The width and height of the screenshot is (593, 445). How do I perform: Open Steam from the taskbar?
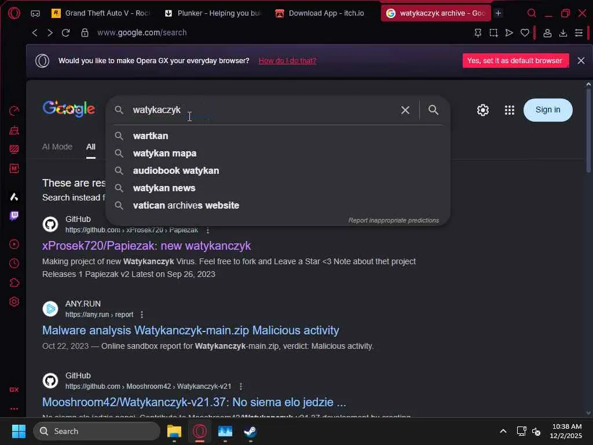[x=250, y=431]
